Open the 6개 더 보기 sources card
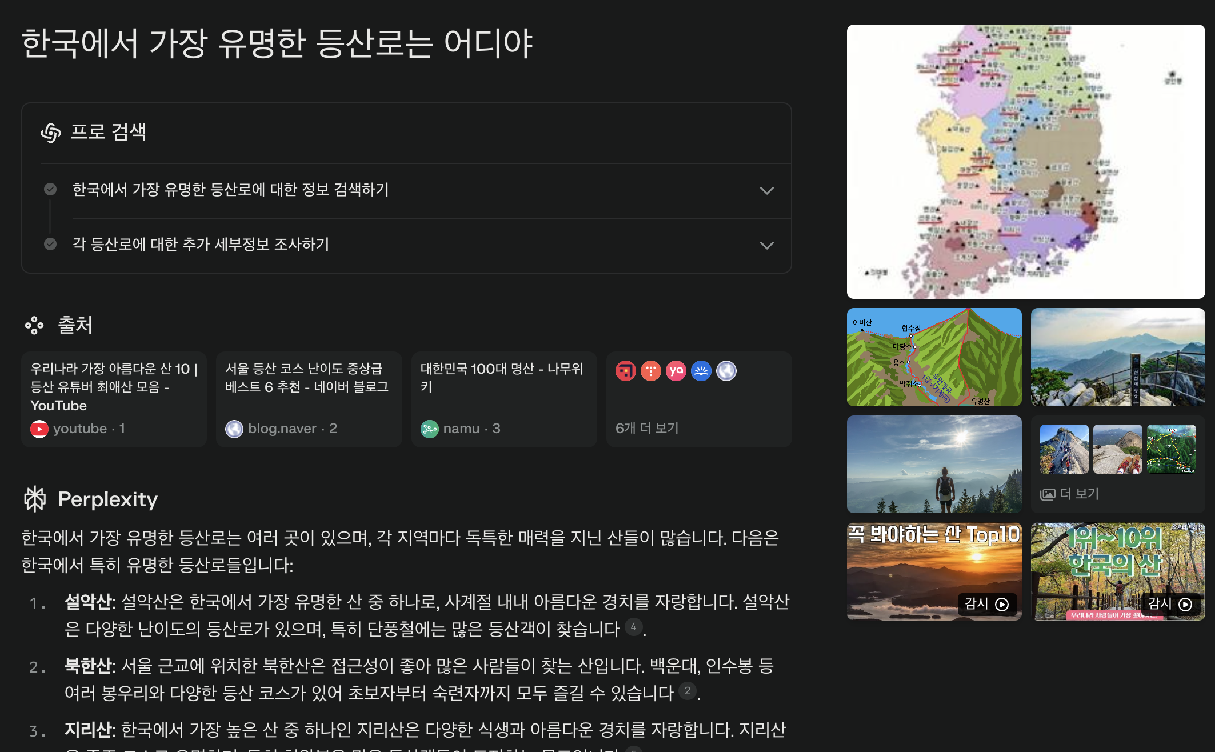Image resolution: width=1215 pixels, height=752 pixels. click(698, 399)
